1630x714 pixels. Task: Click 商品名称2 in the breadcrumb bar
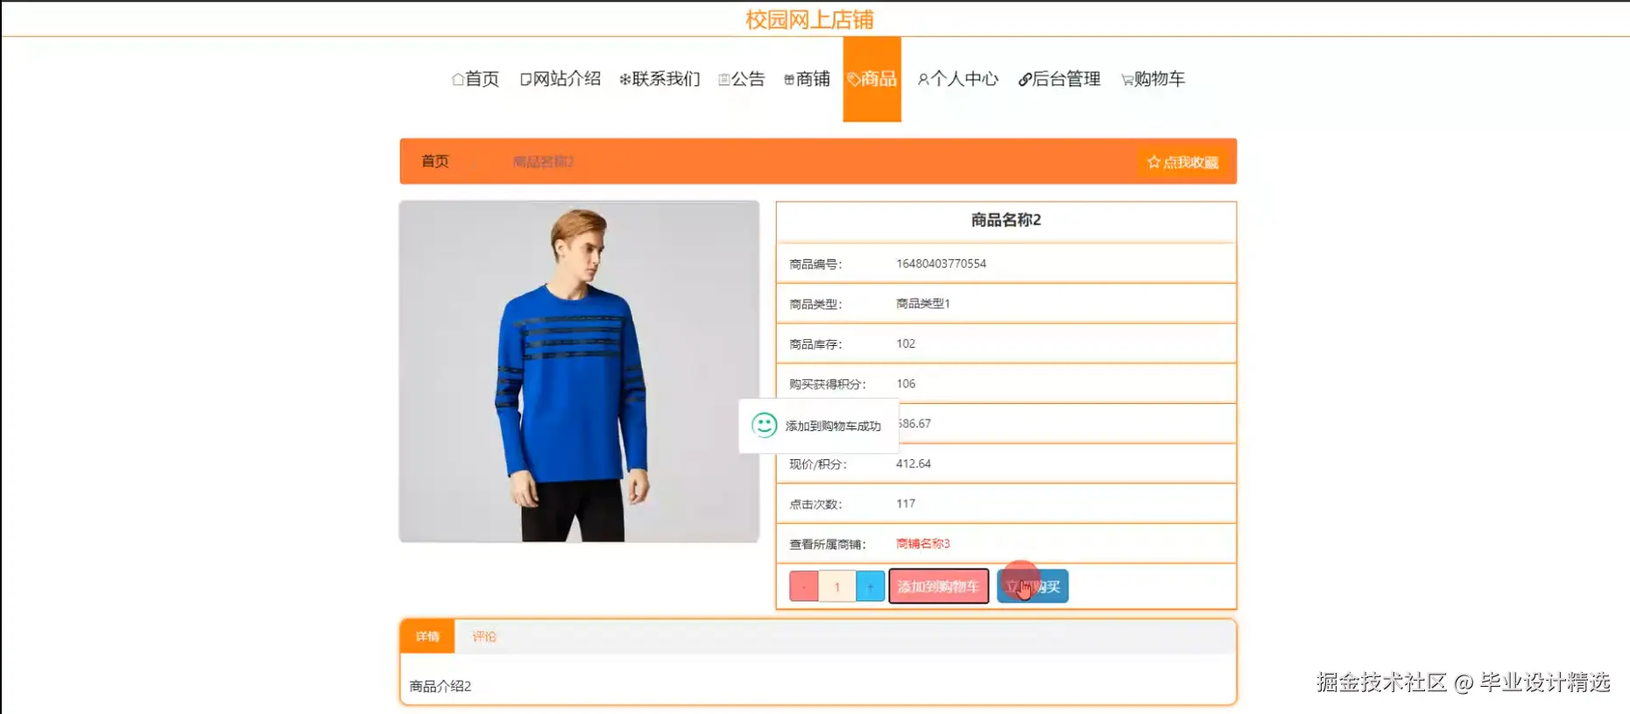click(x=543, y=162)
